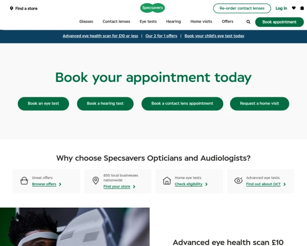307x246 pixels.
Task: Click Re-order contact lenses button
Action: tap(242, 8)
